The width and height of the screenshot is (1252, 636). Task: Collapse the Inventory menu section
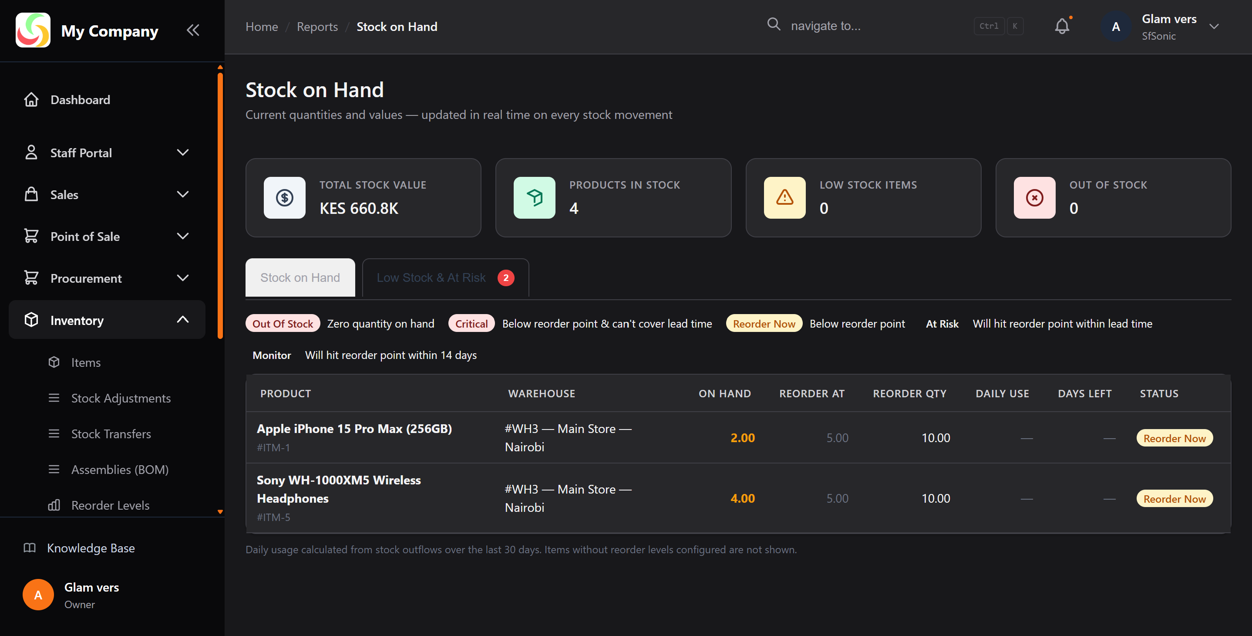(182, 320)
